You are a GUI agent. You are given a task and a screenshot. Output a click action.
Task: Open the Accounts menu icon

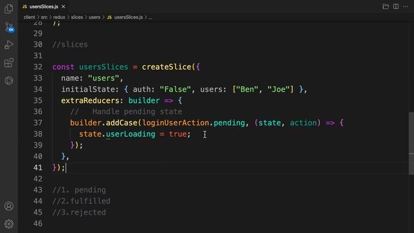(x=8, y=206)
